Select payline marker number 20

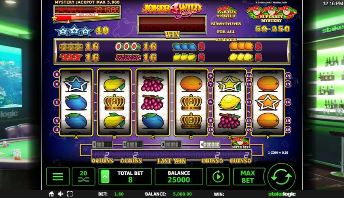click(288, 129)
